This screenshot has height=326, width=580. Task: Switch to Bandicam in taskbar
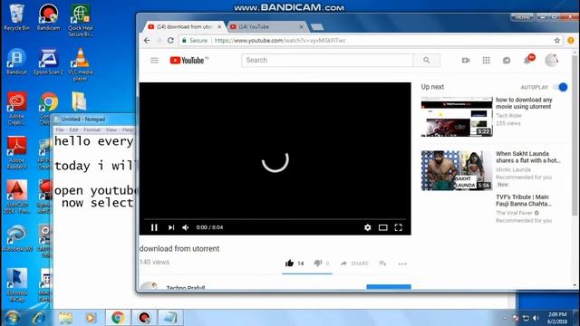click(x=144, y=318)
